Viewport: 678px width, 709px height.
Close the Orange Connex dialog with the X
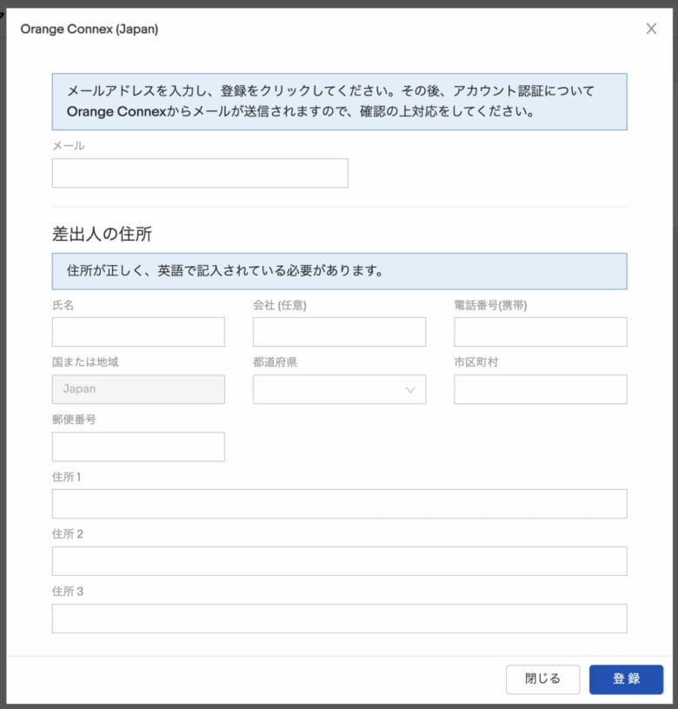coord(651,29)
